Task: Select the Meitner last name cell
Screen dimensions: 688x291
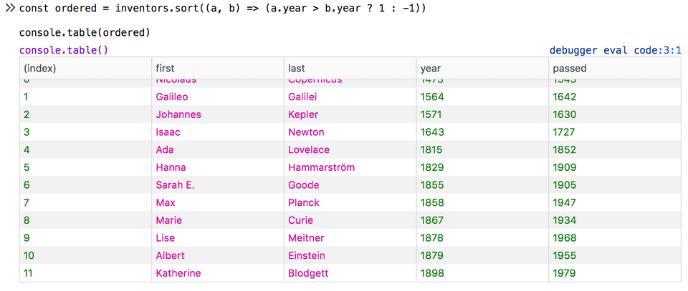Action: (306, 238)
